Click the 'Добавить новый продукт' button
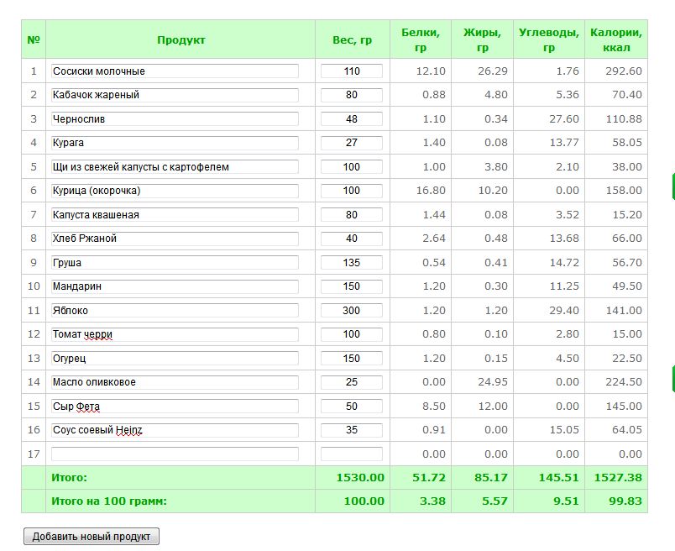 click(x=92, y=537)
